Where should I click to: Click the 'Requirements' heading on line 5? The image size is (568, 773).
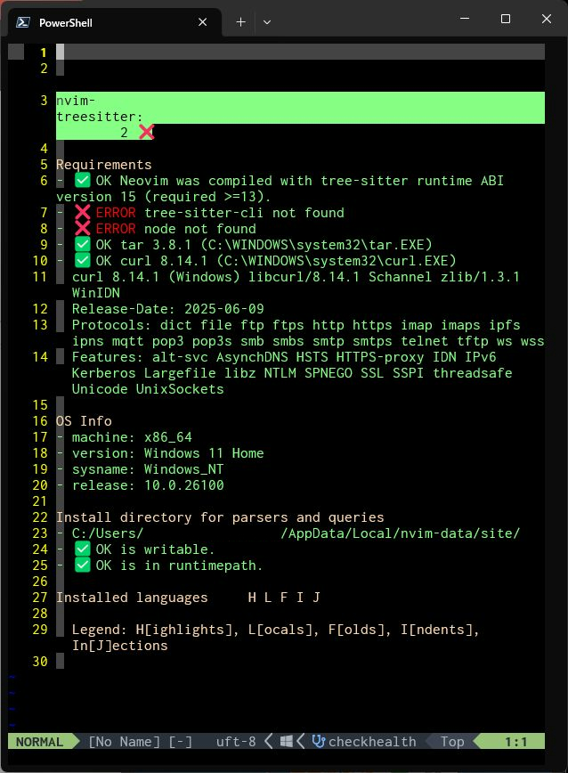[104, 165]
